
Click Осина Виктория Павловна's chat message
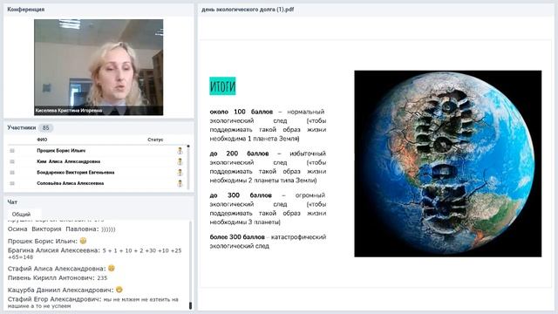coord(62,229)
